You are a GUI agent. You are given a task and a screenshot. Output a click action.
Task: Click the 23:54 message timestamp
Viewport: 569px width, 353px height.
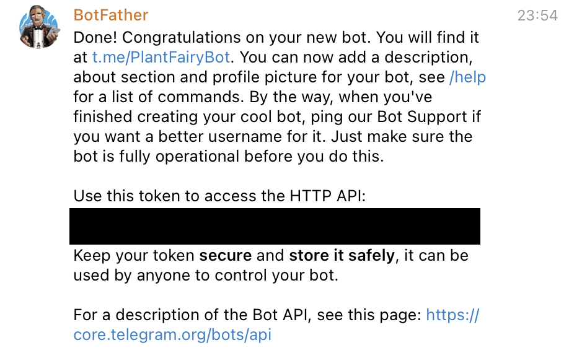point(537,16)
